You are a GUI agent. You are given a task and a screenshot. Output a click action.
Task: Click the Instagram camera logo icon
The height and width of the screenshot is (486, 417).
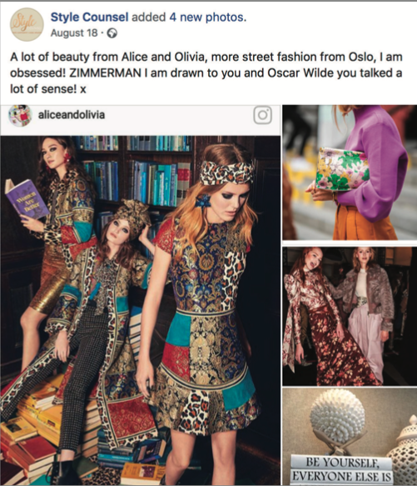[263, 115]
